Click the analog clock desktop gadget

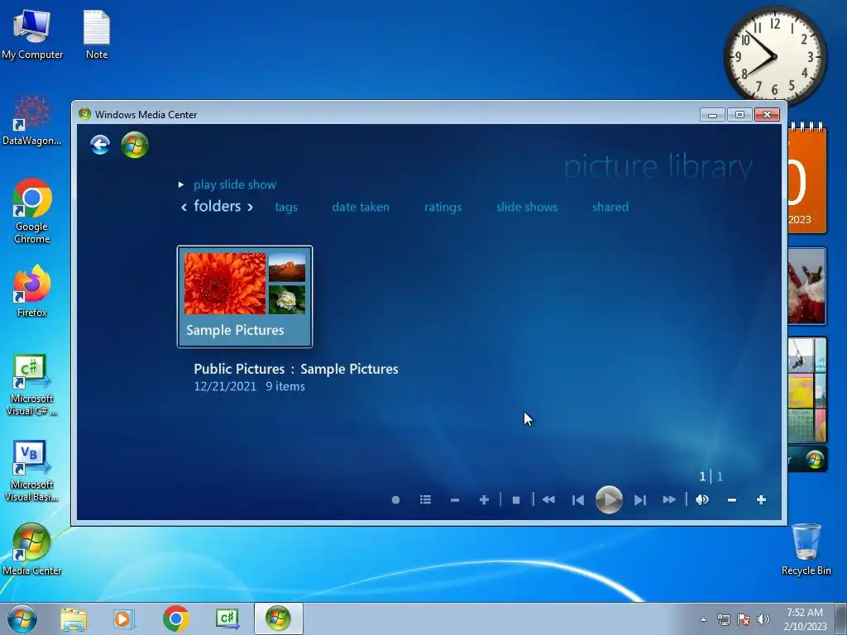774,55
